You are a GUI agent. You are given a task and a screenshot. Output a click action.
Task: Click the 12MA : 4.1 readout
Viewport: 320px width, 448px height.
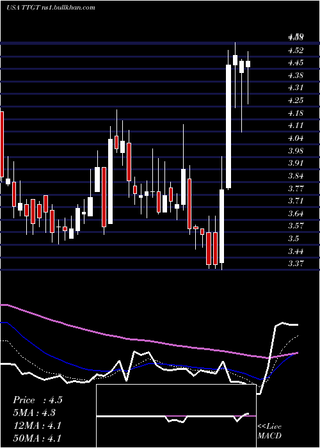37,426
